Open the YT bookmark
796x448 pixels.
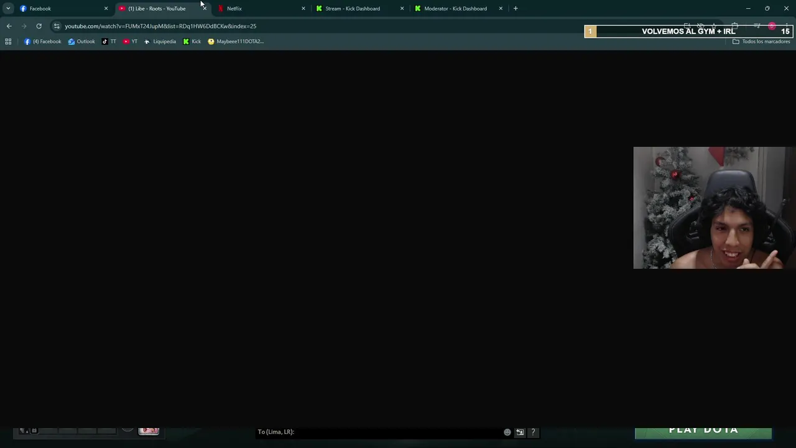point(130,42)
